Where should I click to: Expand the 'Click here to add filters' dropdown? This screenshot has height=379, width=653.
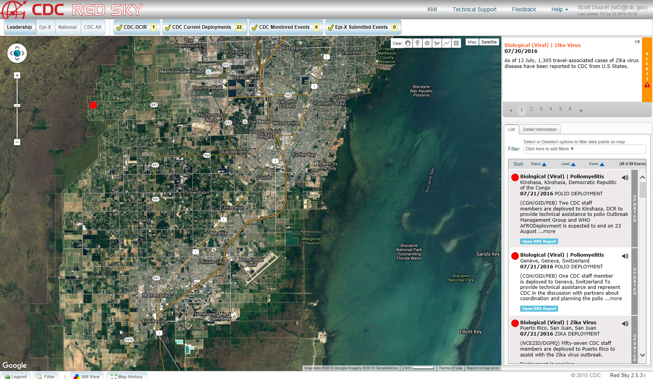click(549, 149)
